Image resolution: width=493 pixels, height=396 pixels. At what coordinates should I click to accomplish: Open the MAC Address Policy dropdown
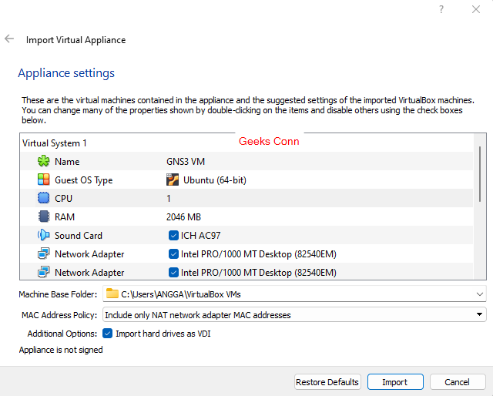pos(479,314)
